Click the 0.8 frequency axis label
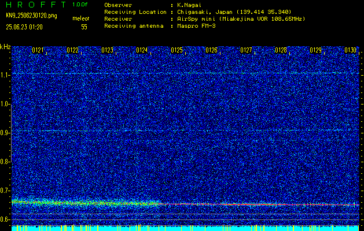The width and height of the screenshot is (364, 231). click(4, 162)
